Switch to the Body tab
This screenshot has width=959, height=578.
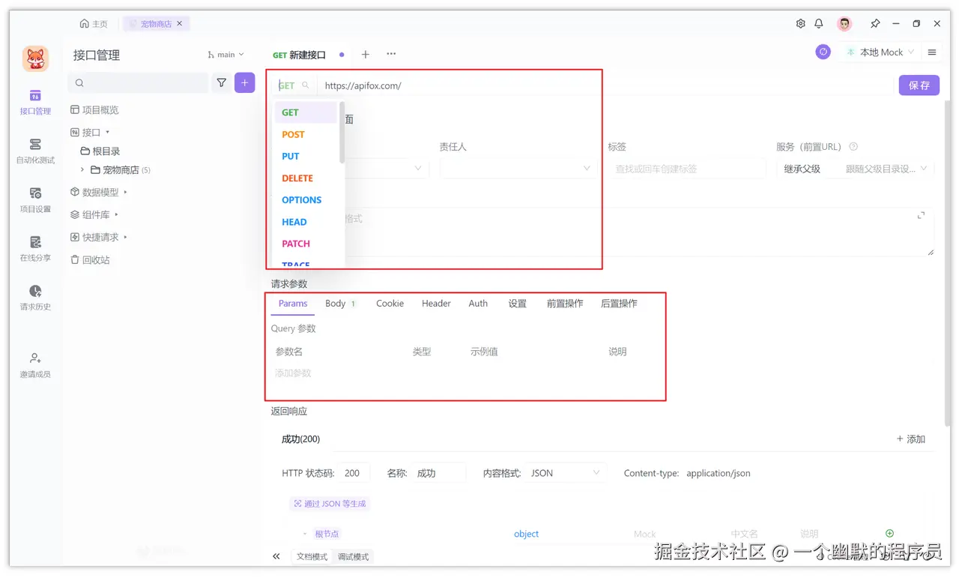pos(341,304)
